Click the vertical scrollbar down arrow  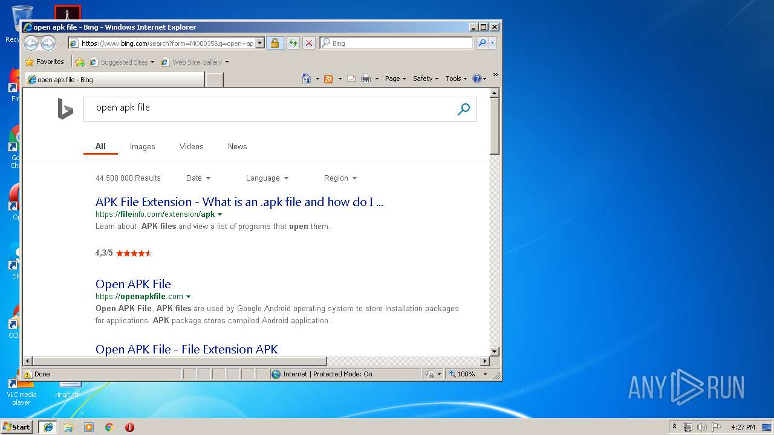[495, 351]
